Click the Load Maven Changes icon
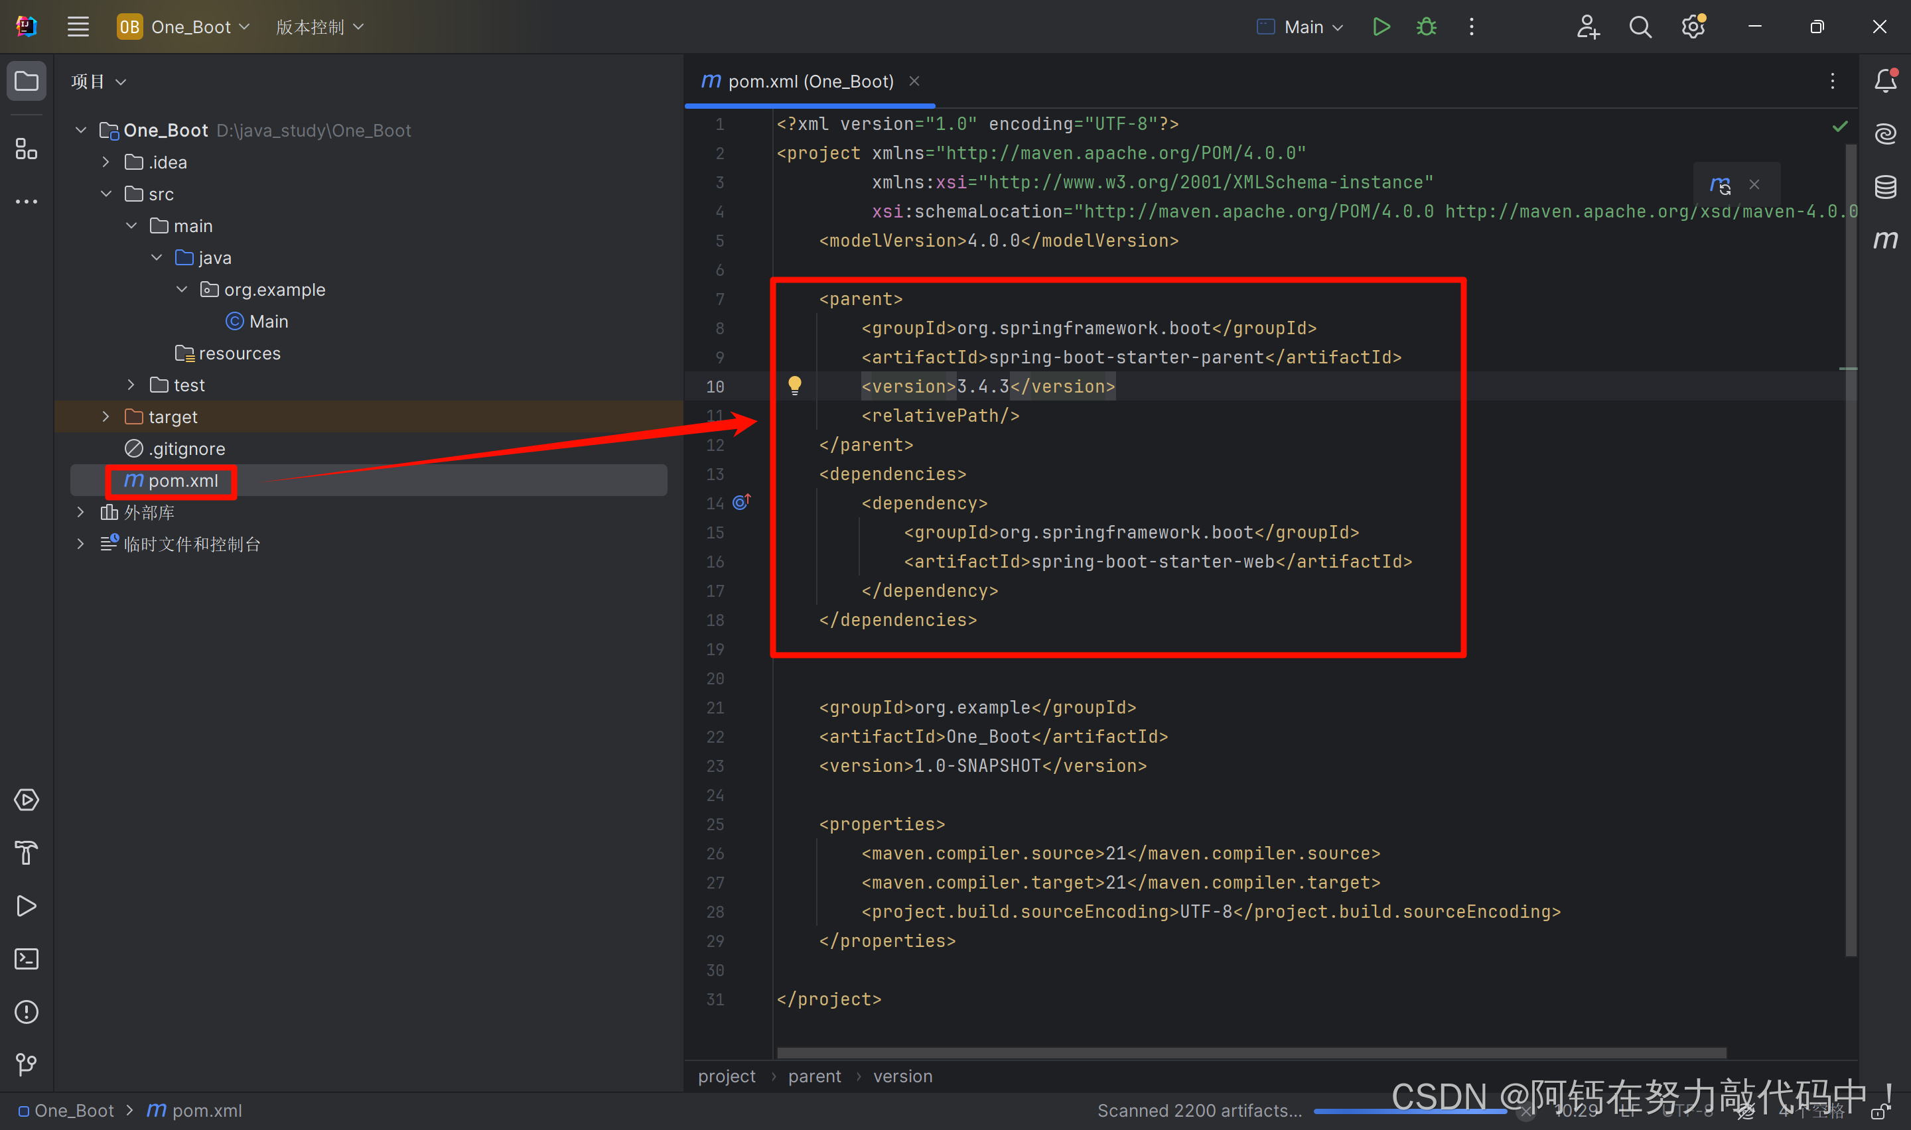The height and width of the screenshot is (1130, 1911). [x=1721, y=184]
